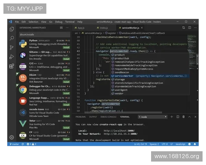
Task: Open the Help menu
Action: 80,22
